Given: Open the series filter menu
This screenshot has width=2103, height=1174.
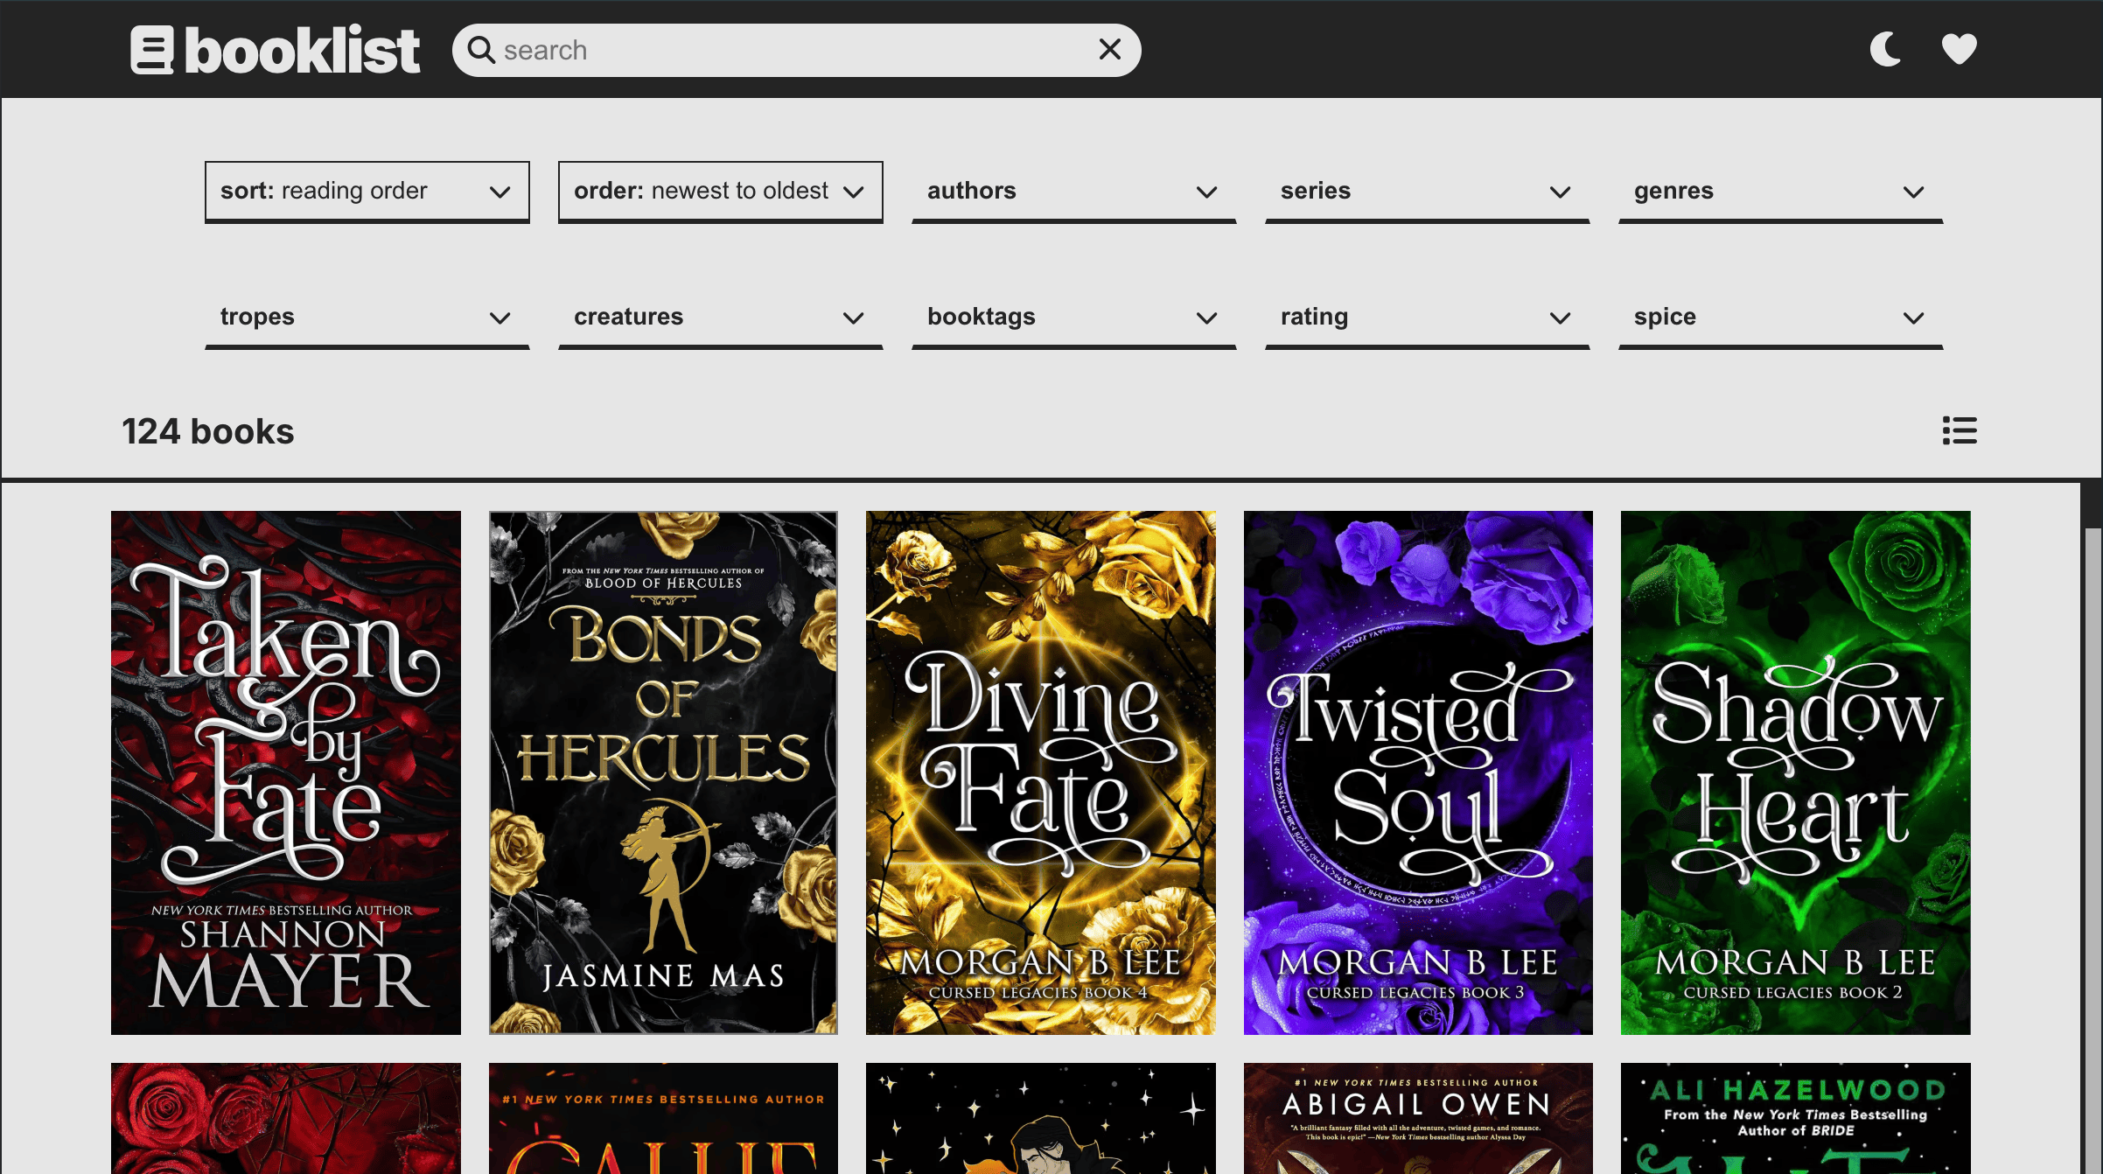Looking at the screenshot, I should tap(1427, 192).
